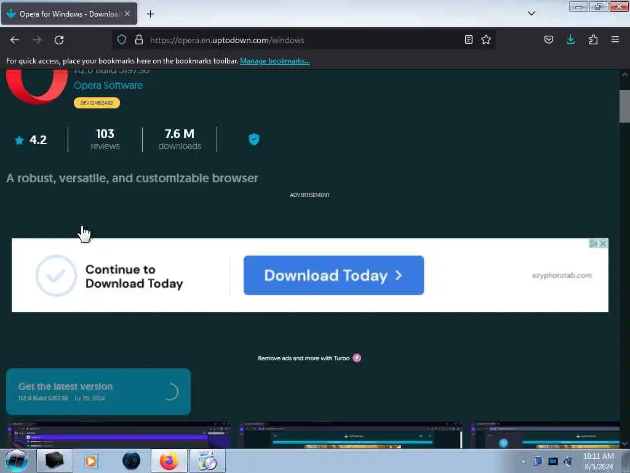
Task: Open the third Opera screenshot thumbnail
Action: pyautogui.click(x=545, y=435)
